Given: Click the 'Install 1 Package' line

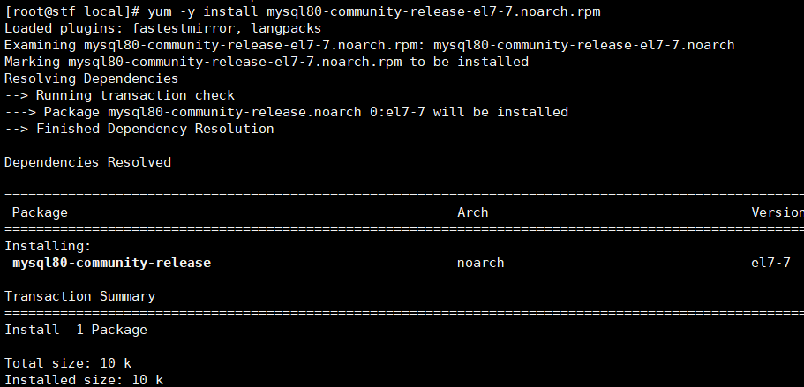Looking at the screenshot, I should [x=76, y=330].
